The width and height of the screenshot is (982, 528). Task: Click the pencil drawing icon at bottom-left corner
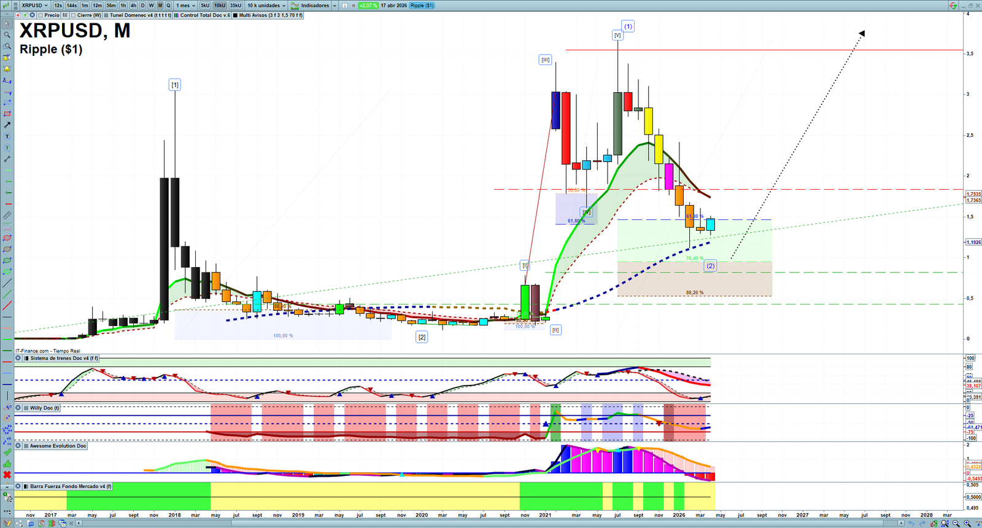[7, 524]
